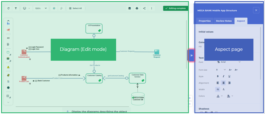Click the Editing complete button
Image resolution: width=265 pixels, height=114 pixels.
[175, 8]
